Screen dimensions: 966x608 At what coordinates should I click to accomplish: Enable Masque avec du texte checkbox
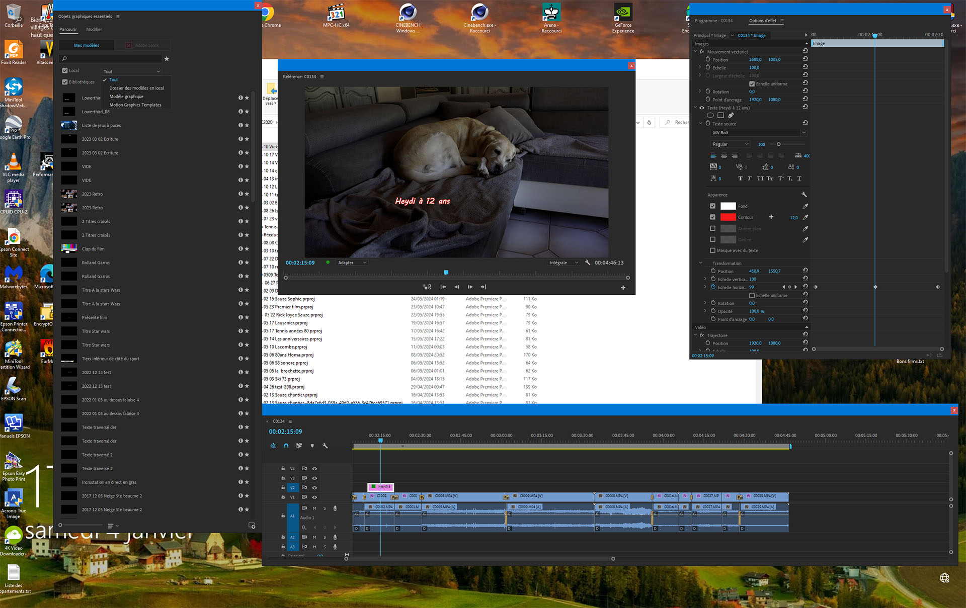point(712,250)
